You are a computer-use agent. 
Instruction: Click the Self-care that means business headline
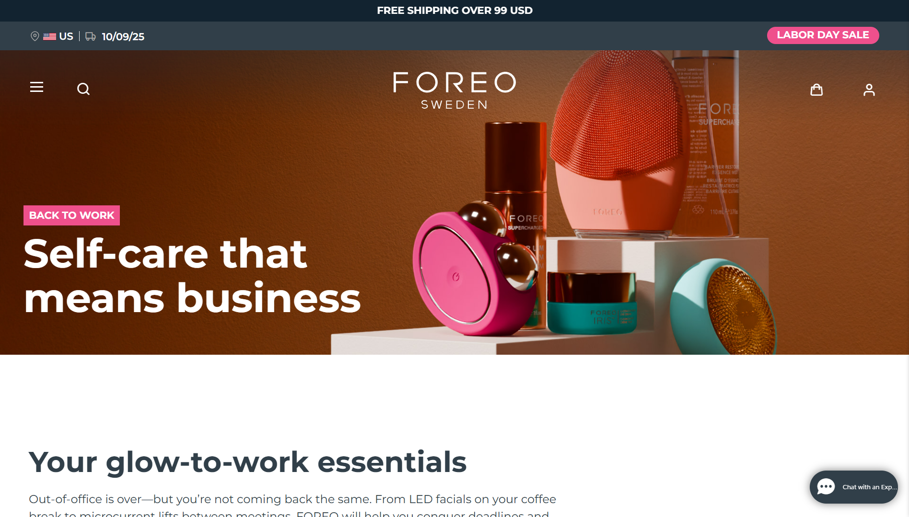point(192,276)
